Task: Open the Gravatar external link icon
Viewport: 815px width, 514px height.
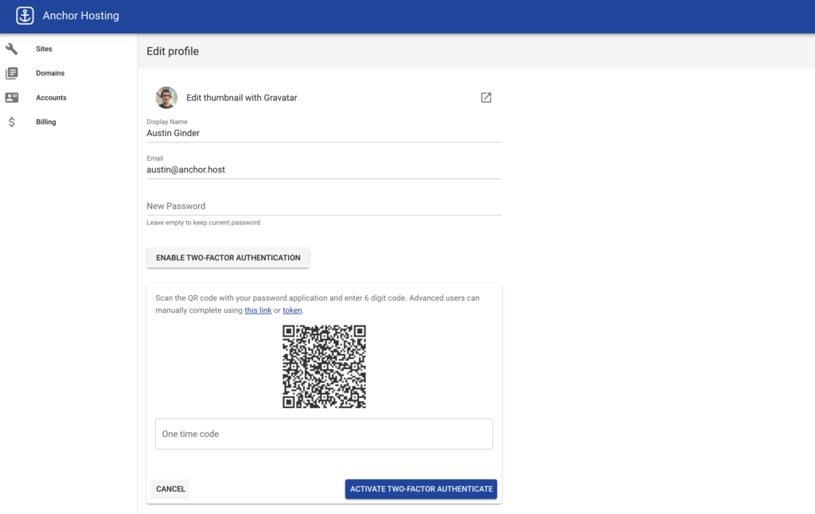Action: (486, 98)
